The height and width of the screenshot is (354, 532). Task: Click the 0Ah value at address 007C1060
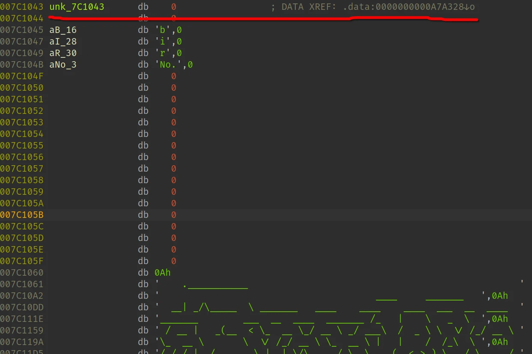tap(163, 273)
